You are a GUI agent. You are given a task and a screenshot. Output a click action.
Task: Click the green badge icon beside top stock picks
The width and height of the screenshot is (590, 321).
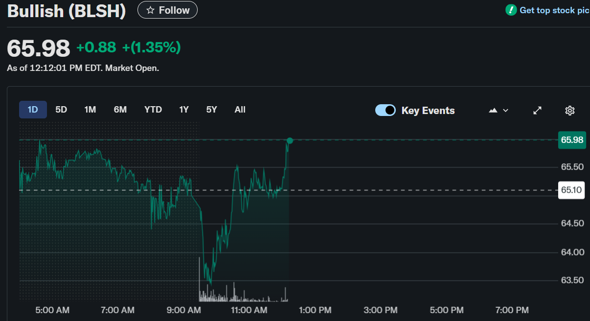[511, 10]
